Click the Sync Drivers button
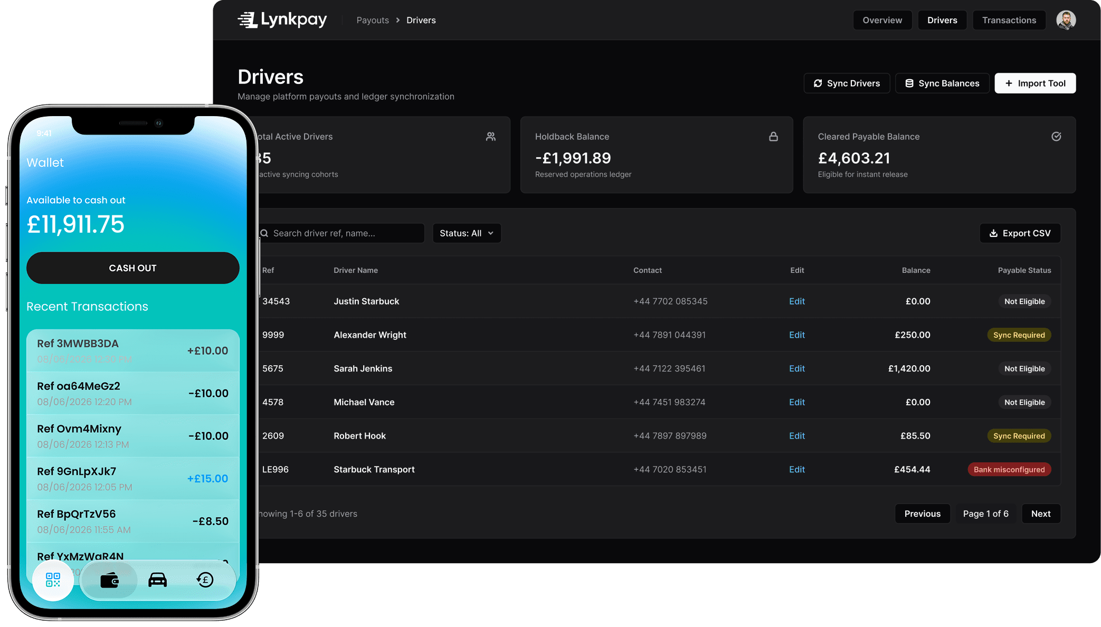Screen dimensions: 1101x627 pos(847,83)
